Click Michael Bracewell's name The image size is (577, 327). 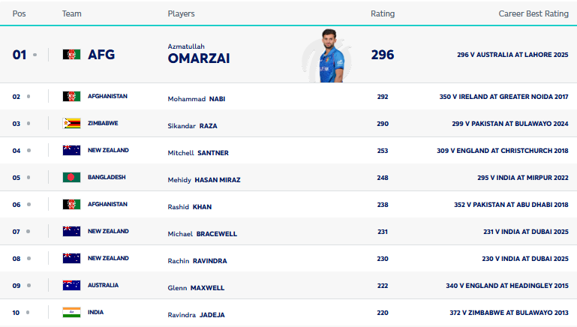pos(202,234)
